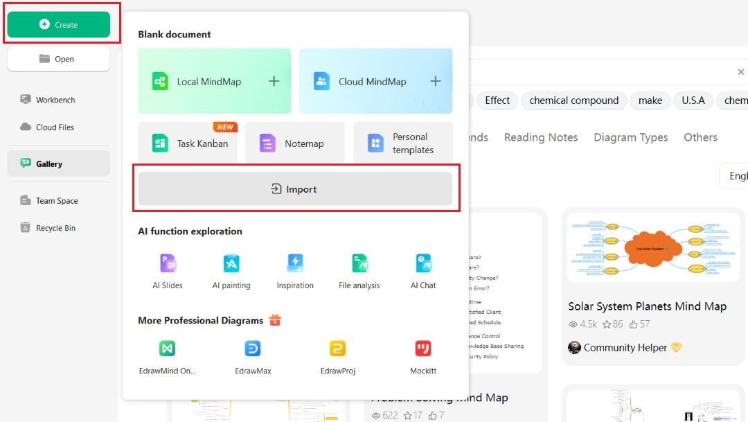Click the NEW badge on Task Kanban
Screen dimensions: 748x422
tap(225, 127)
